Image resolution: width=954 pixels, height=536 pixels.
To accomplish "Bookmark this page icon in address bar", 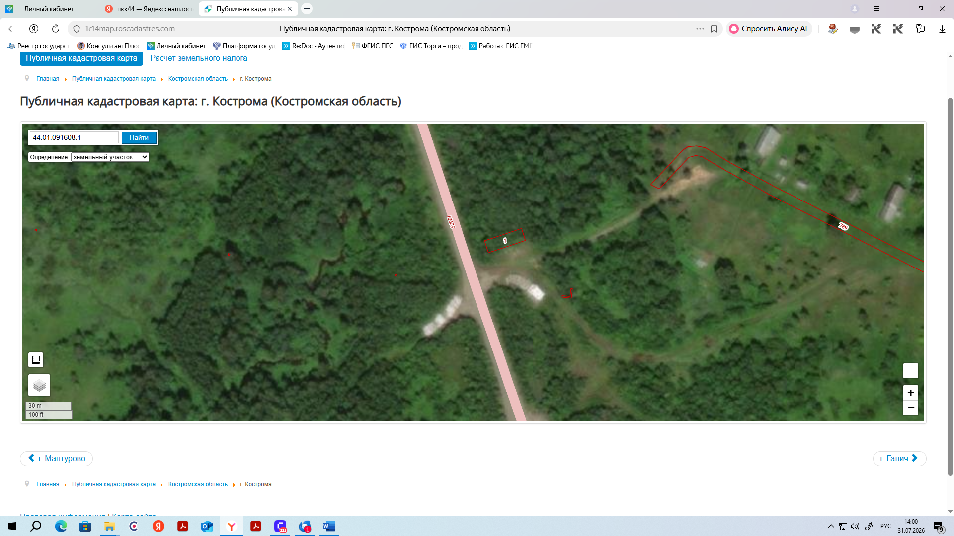I will [714, 29].
